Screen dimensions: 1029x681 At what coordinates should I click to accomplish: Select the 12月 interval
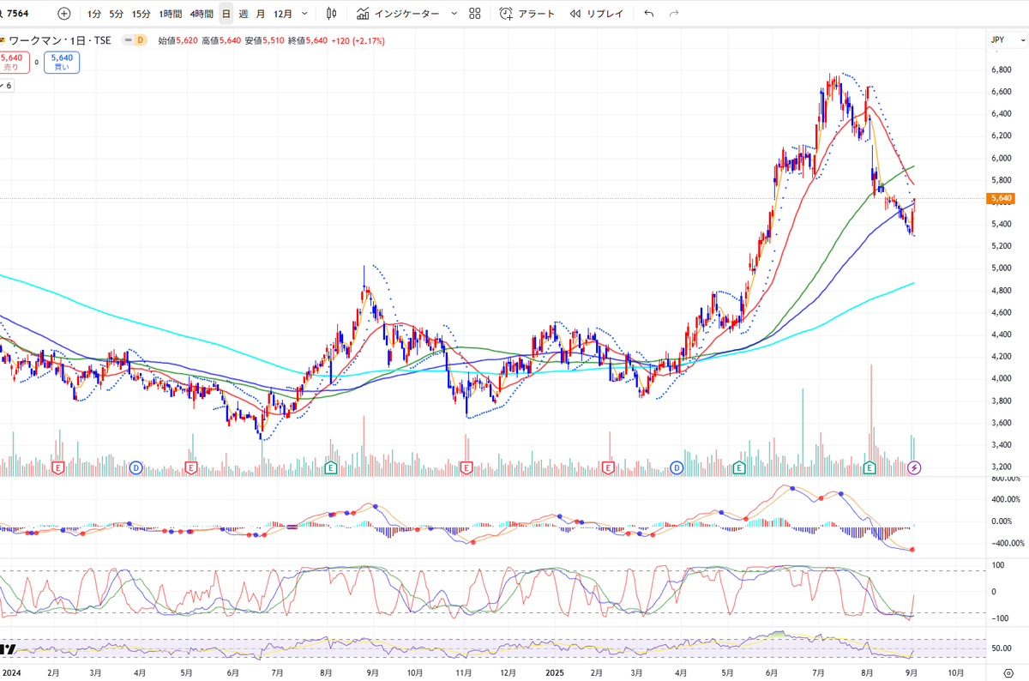click(x=282, y=14)
